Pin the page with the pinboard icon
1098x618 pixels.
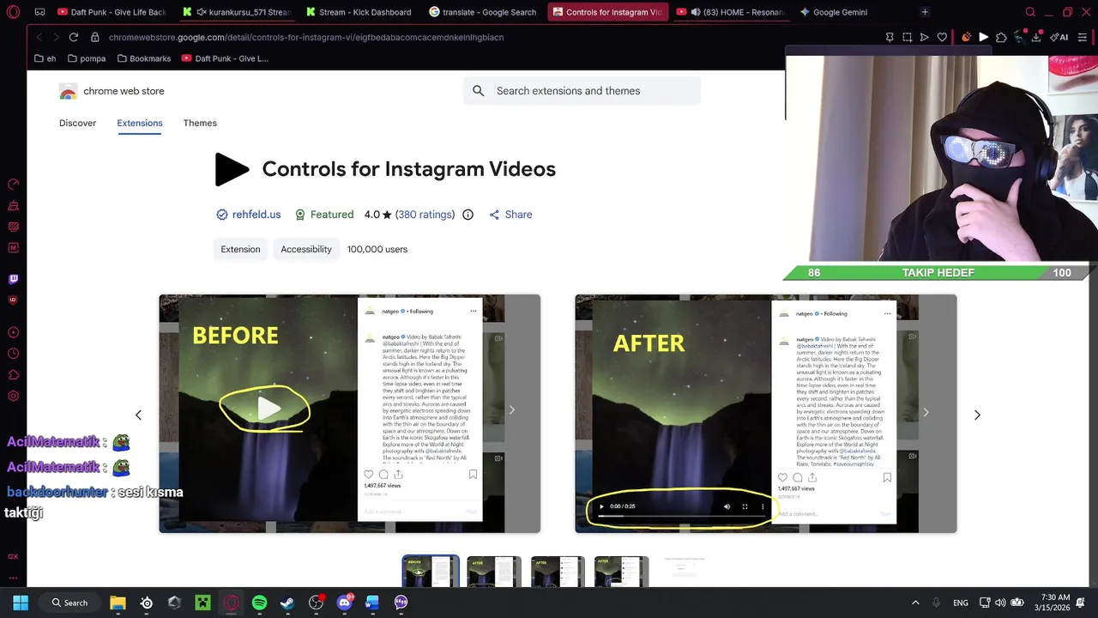coord(890,38)
